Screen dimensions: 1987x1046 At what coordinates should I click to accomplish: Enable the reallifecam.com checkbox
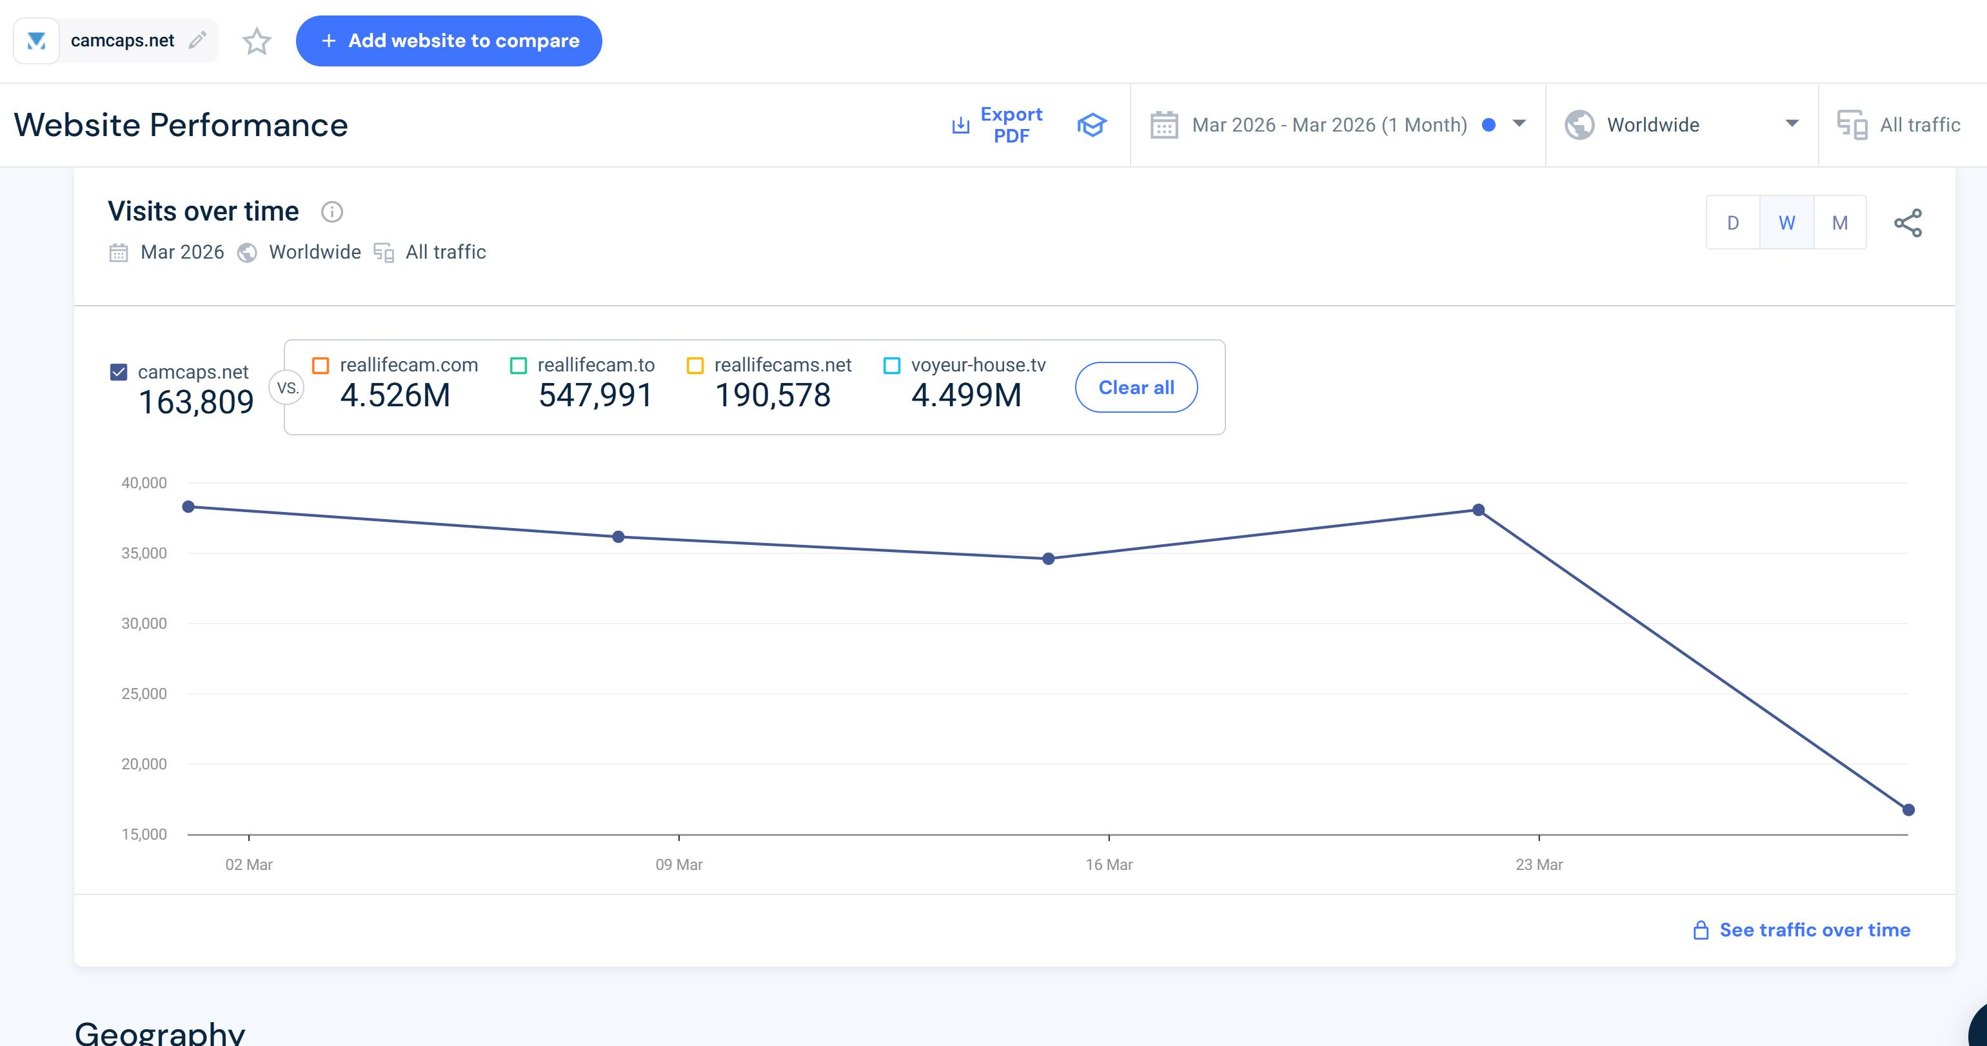[321, 365]
